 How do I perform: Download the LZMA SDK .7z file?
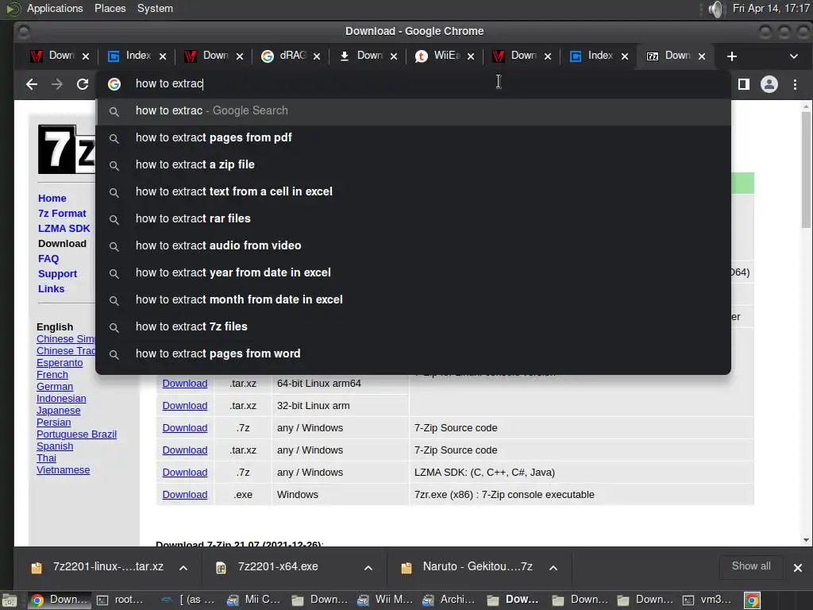pyautogui.click(x=184, y=472)
